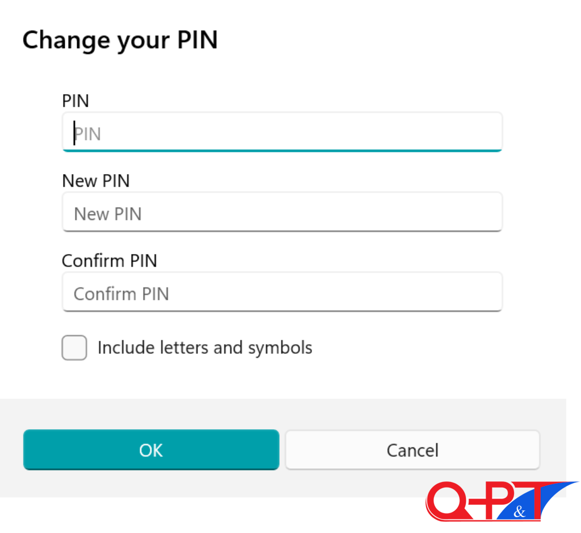The height and width of the screenshot is (533, 581).
Task: Click the 'Confirm PIN' field label
Action: [x=110, y=261]
